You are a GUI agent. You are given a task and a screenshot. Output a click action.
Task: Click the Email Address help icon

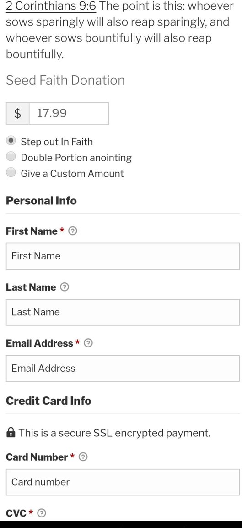[88, 343]
